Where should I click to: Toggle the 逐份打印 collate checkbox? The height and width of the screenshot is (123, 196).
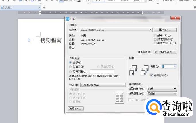tap(152, 75)
